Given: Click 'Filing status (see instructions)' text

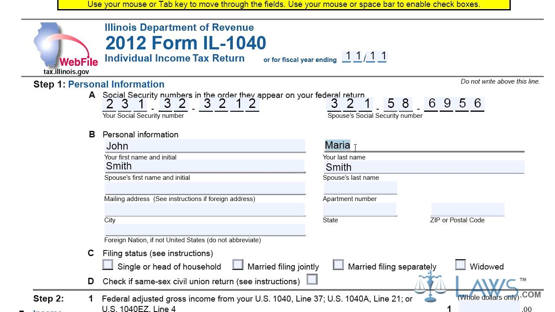Looking at the screenshot, I should (x=158, y=253).
